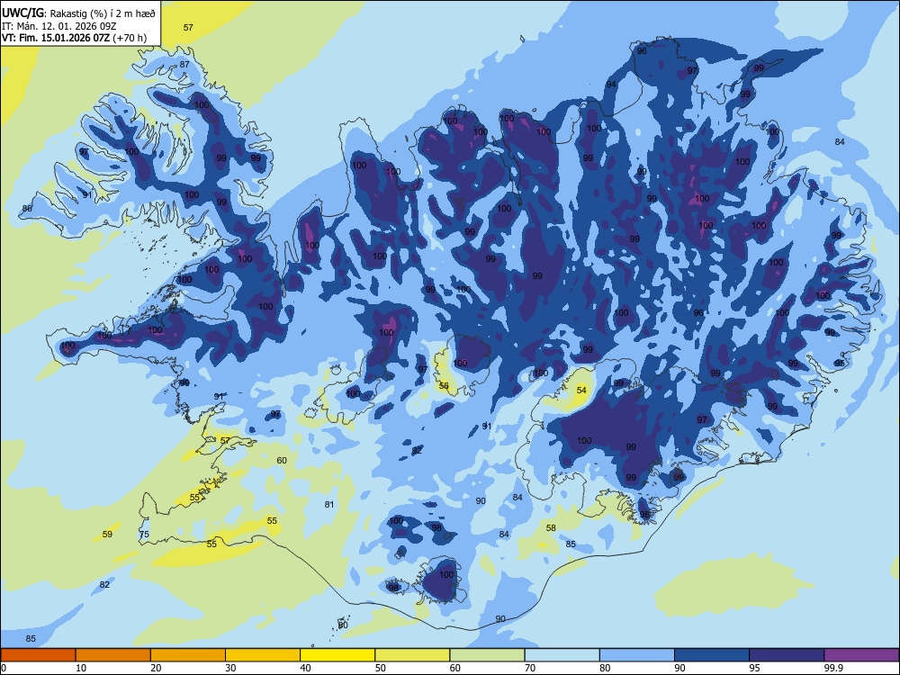This screenshot has height=675, width=900.
Task: Click the 'VT: Fim. 15.01.2026 07Z (+70 h)' line
Action: pyautogui.click(x=75, y=38)
